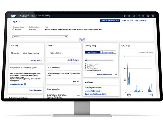Open help question mark icon
Screen dimensions: 163x128
143,16
